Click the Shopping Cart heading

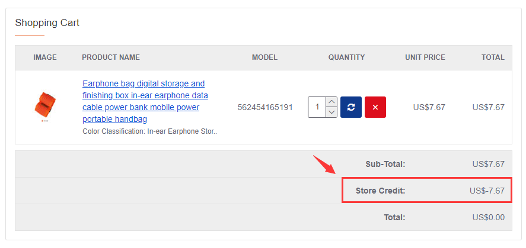pyautogui.click(x=47, y=22)
